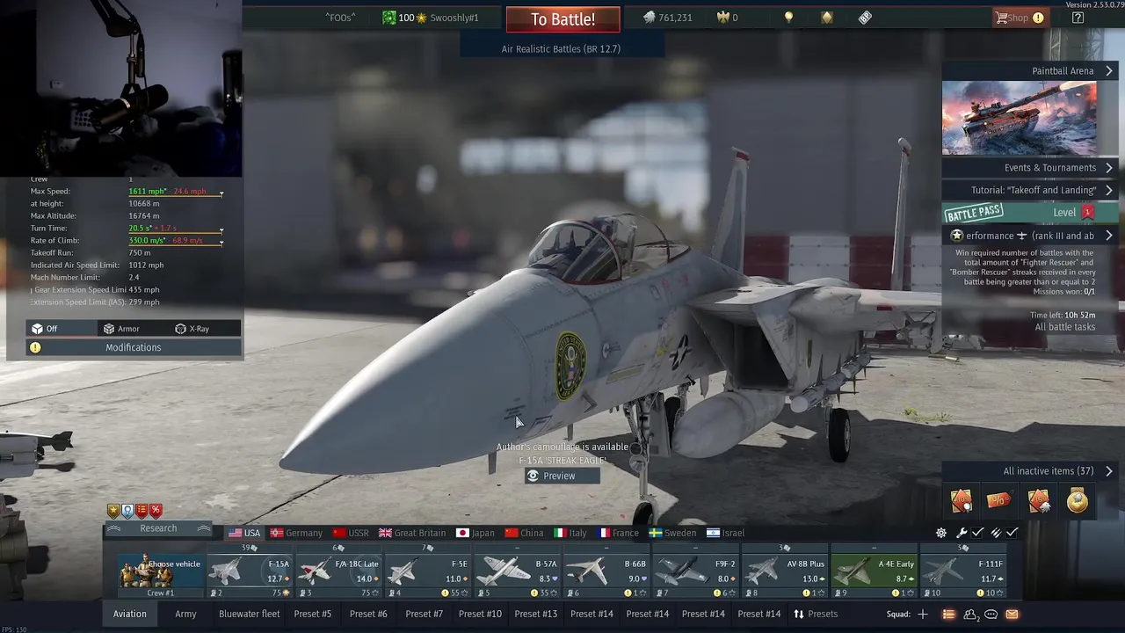Image resolution: width=1125 pixels, height=633 pixels.
Task: Open the Modifications window
Action: click(x=134, y=347)
